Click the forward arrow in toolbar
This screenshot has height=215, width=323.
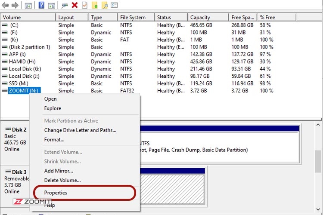coord(15,6)
